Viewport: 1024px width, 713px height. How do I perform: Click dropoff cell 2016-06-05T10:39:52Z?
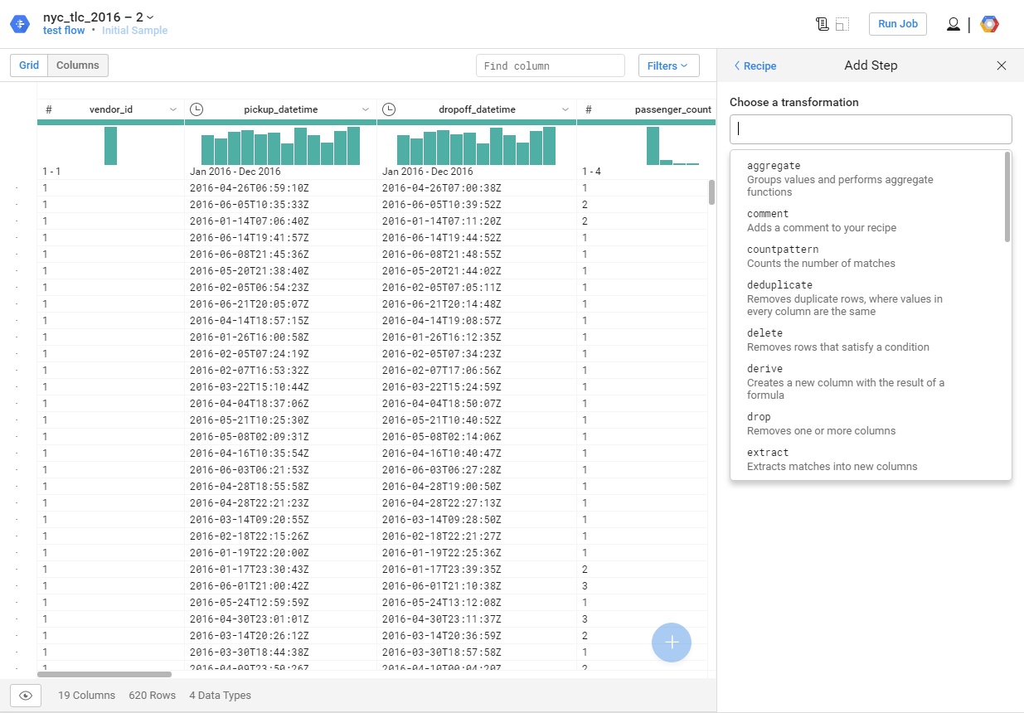point(442,205)
